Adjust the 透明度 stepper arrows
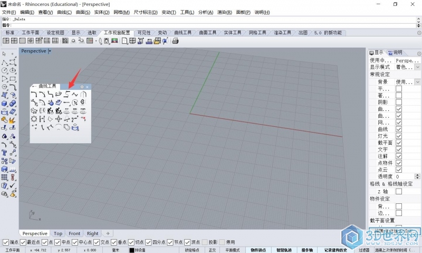Viewport: 422px width, 253px height. 417,176
